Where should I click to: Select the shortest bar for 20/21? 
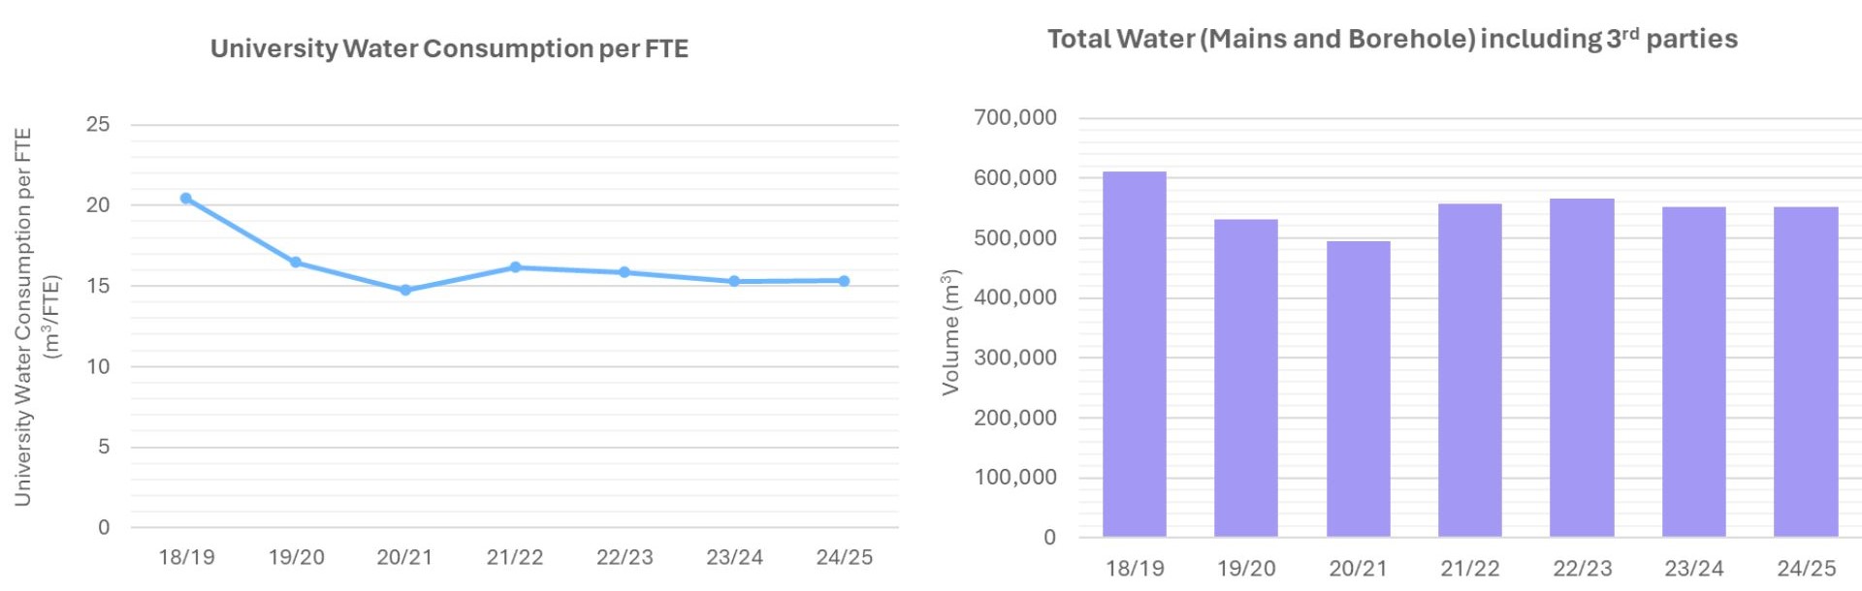point(1358,389)
